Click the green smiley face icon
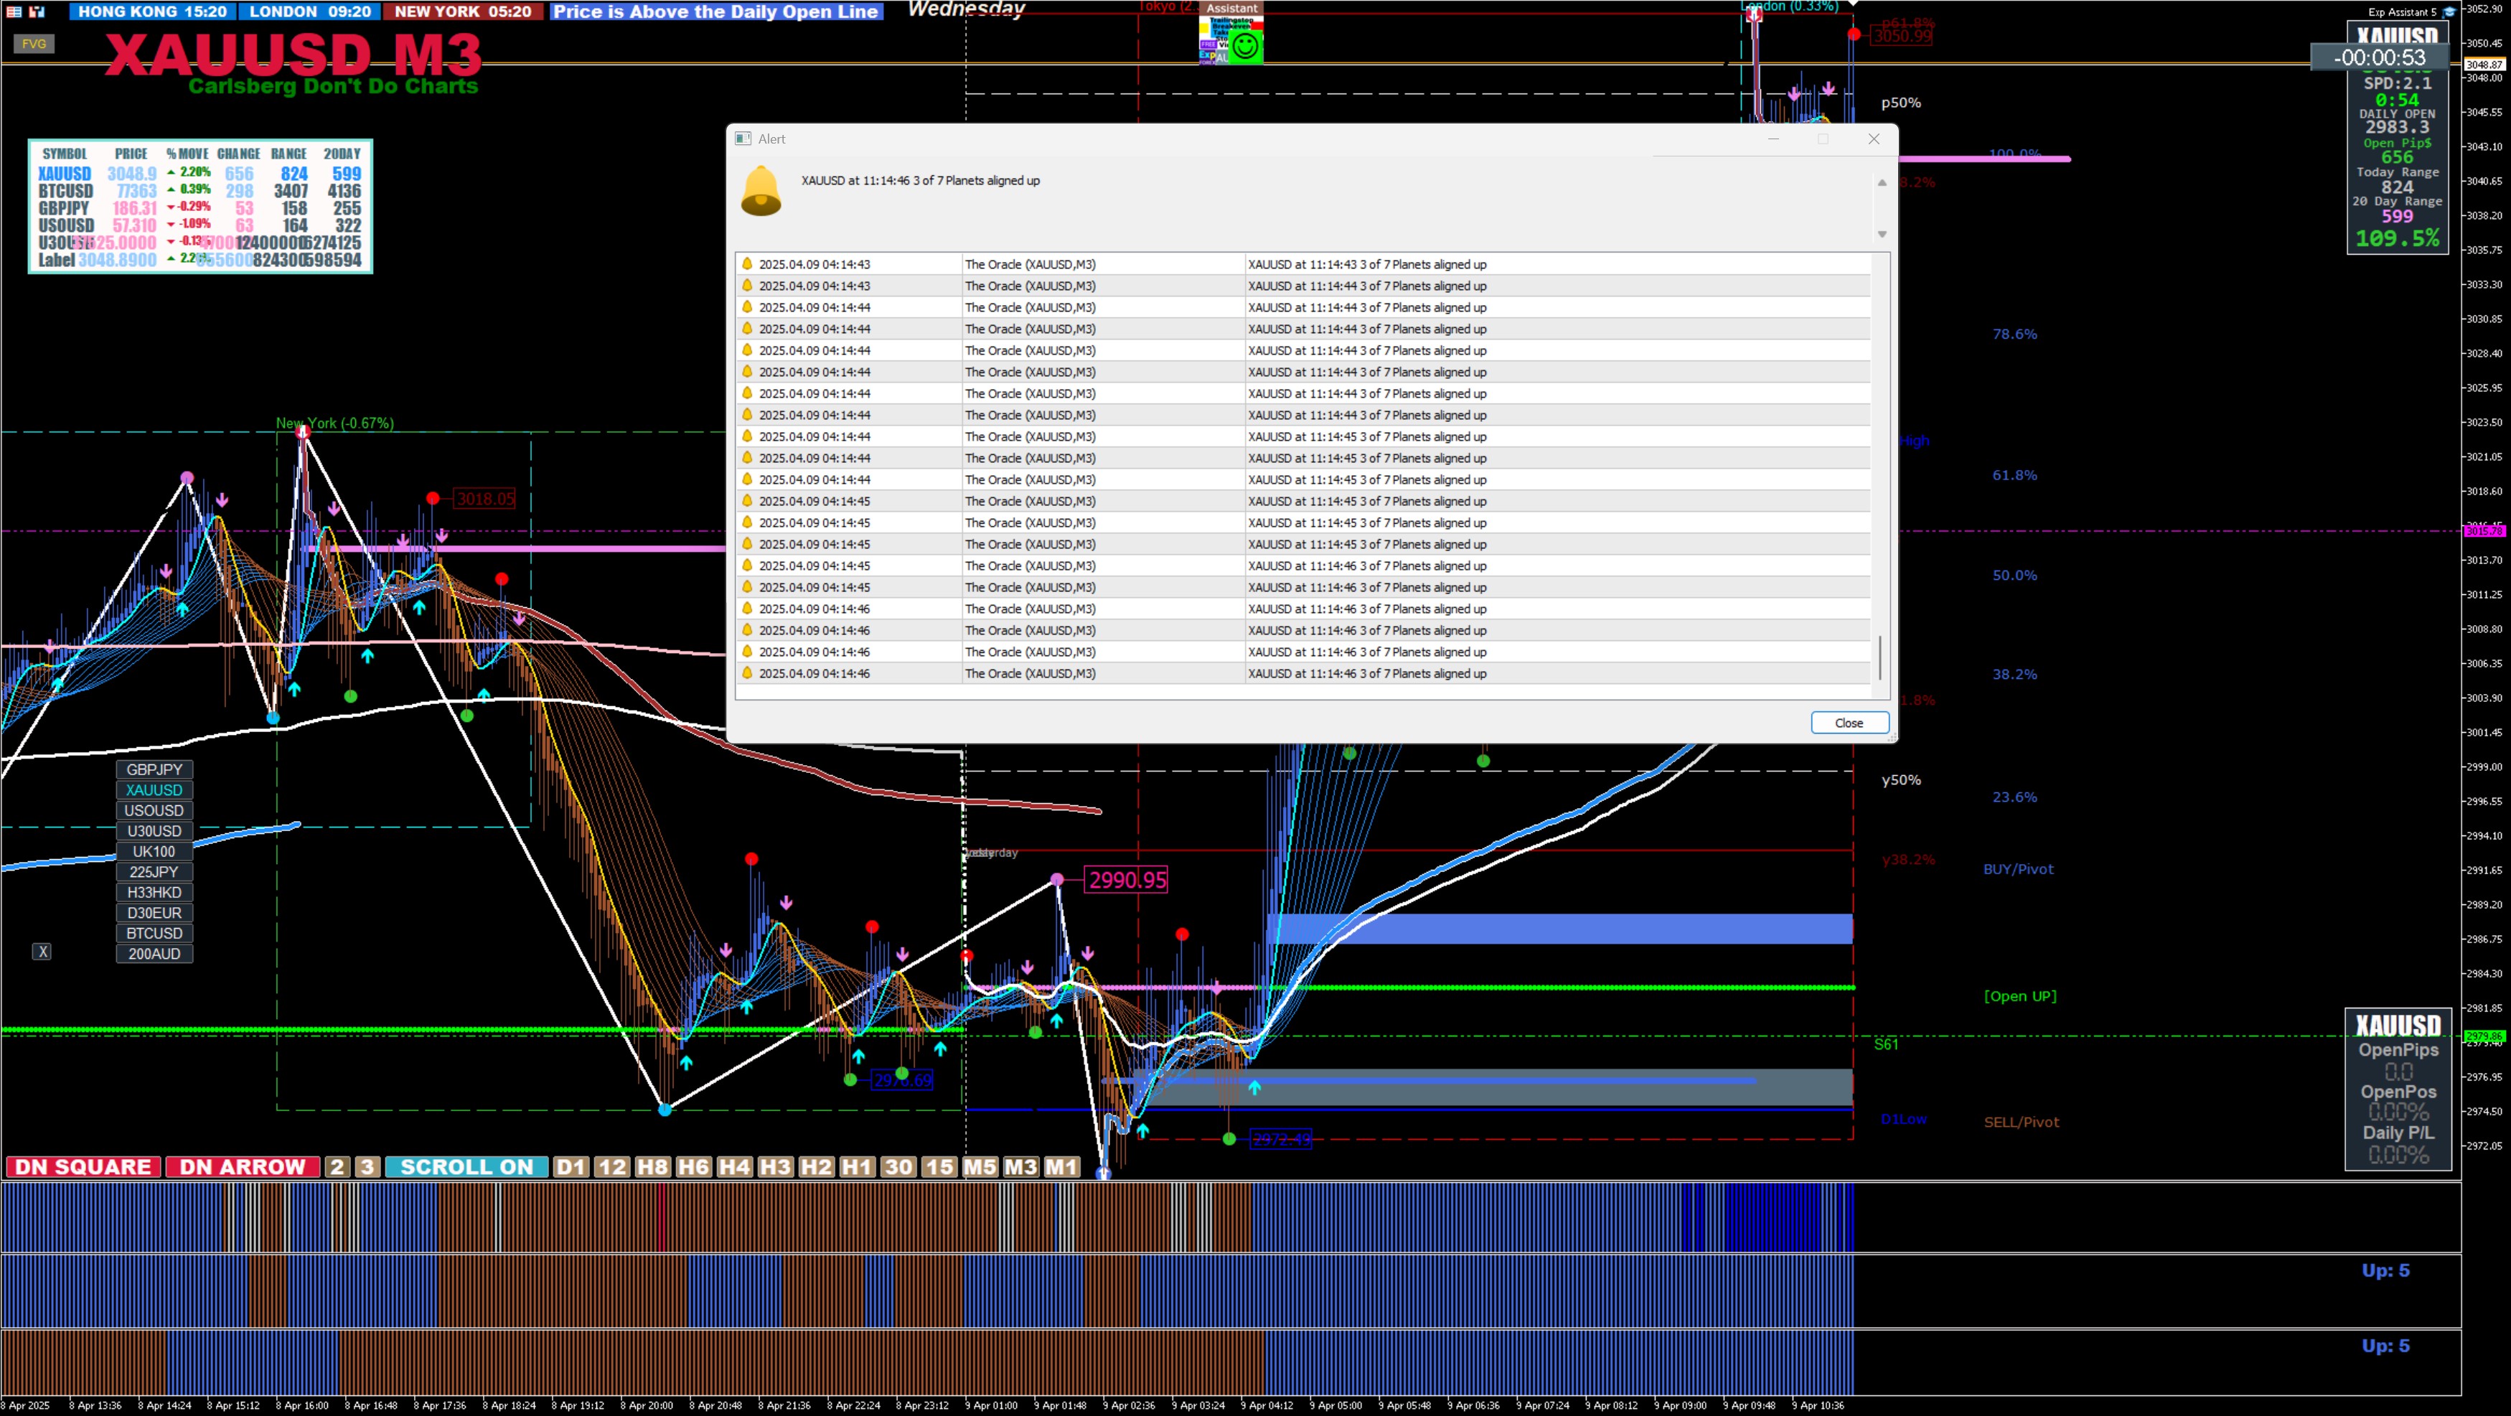The image size is (2511, 1416). pyautogui.click(x=1245, y=46)
